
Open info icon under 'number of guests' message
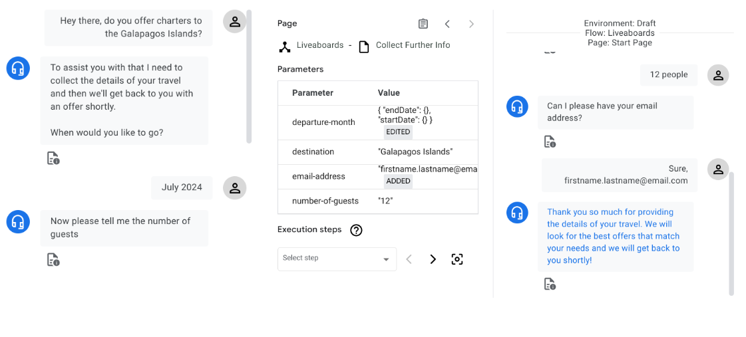[x=53, y=260]
